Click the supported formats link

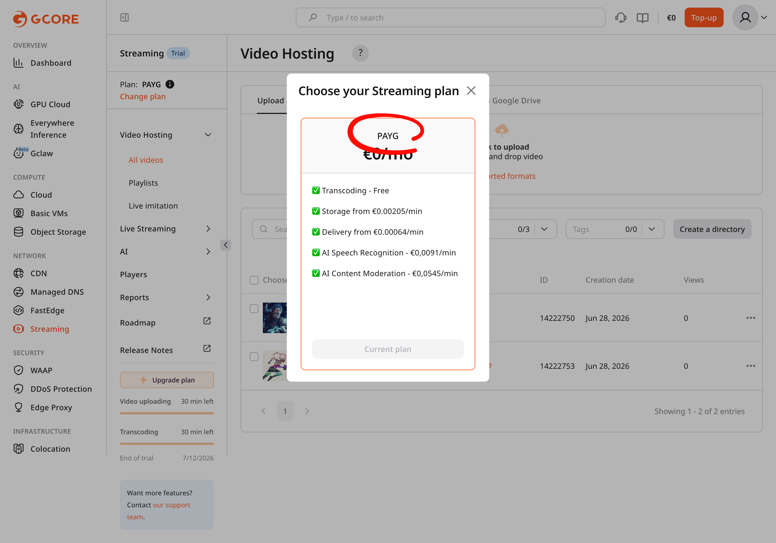click(x=512, y=176)
